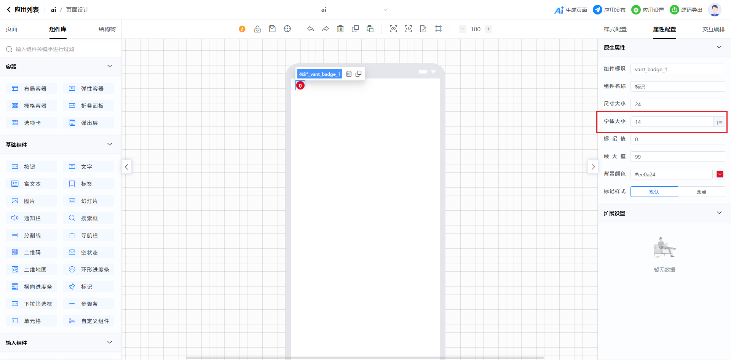
Task: Click the save icon in the toolbar
Action: coord(272,29)
